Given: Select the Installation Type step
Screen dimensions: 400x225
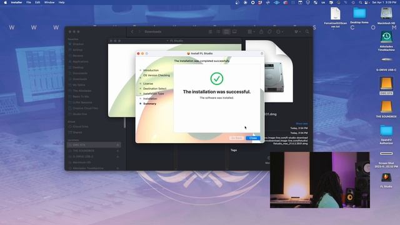Looking at the screenshot, I should 154,94.
